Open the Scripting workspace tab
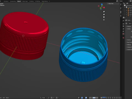The width and height of the screenshot is (132, 99). point(31,1)
